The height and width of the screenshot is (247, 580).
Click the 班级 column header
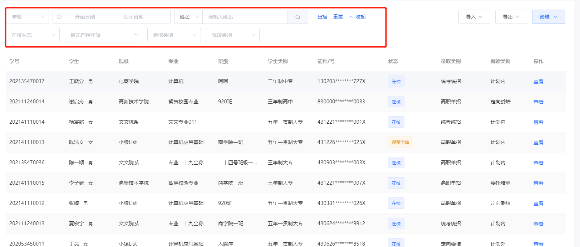(x=223, y=61)
